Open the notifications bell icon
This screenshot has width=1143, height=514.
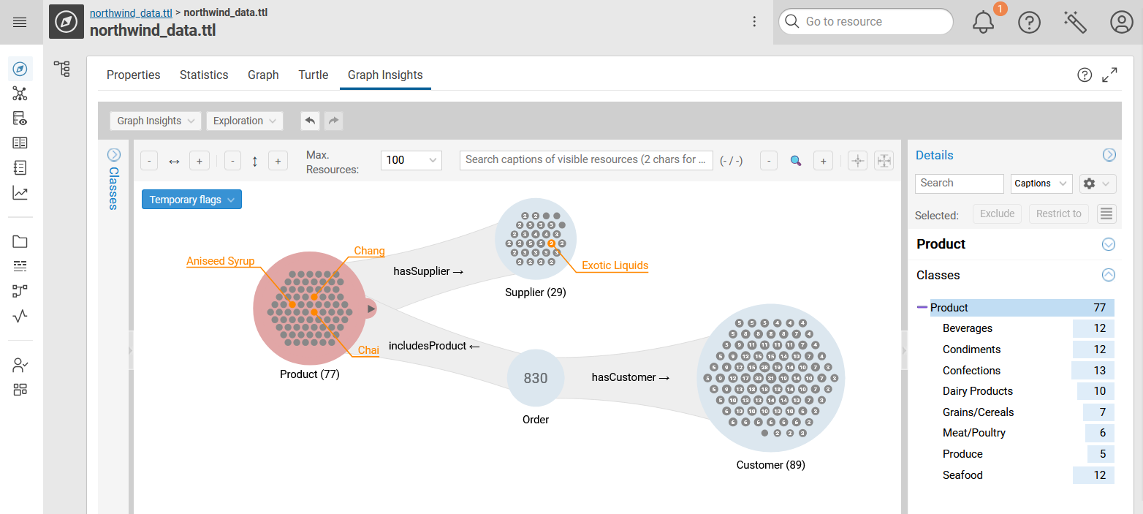click(982, 22)
